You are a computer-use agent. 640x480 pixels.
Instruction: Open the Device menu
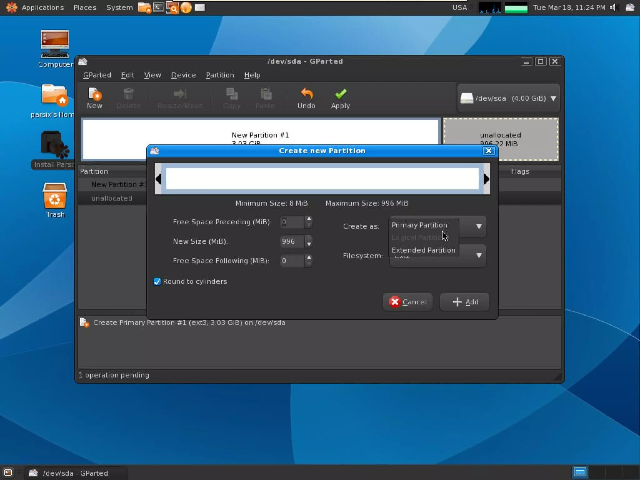tap(183, 75)
